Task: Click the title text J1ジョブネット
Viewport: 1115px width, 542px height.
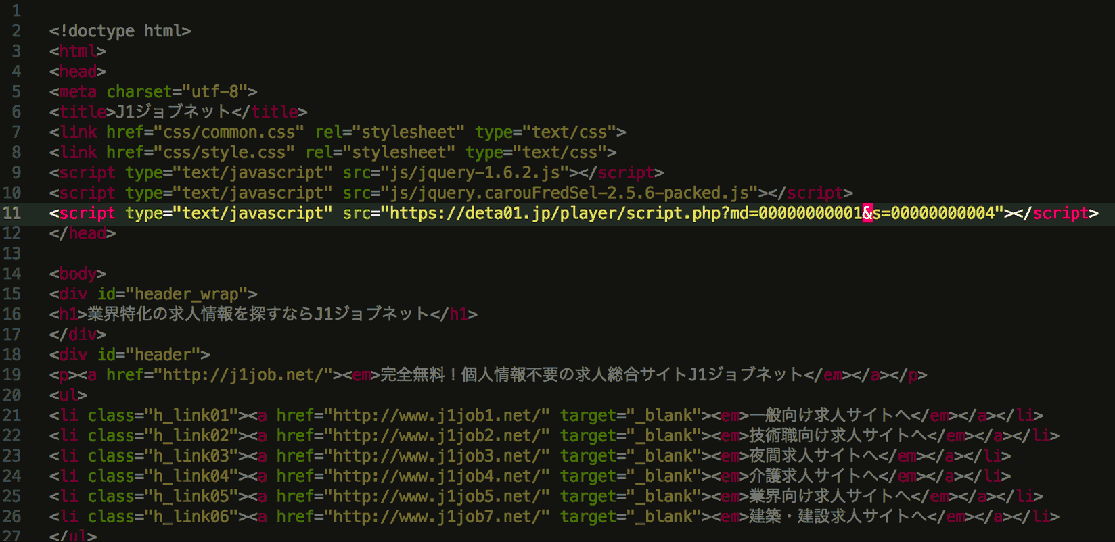Action: (x=173, y=112)
